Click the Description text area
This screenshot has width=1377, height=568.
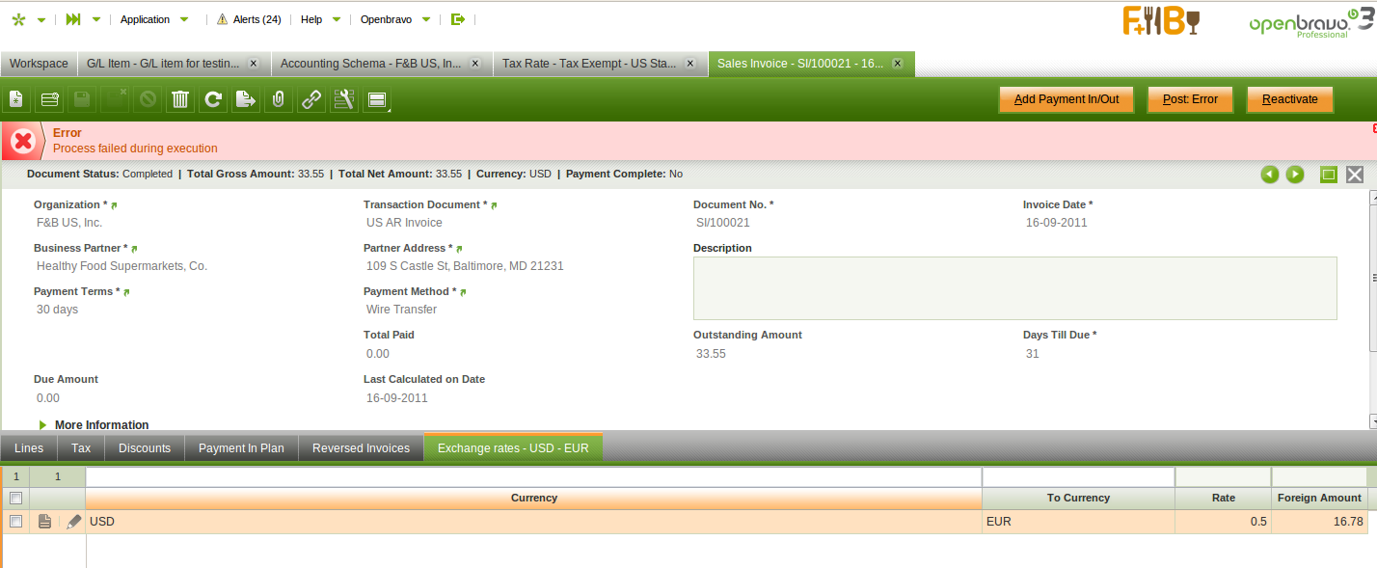1014,288
